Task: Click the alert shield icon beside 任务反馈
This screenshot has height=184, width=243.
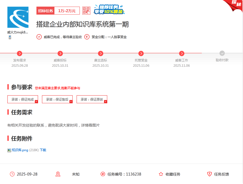Action: [x=210, y=174]
